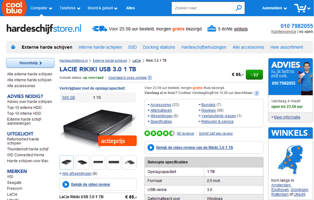This screenshot has height=200, width=314.
Task: Click the Eindhoven store link
Action: [x=280, y=190]
